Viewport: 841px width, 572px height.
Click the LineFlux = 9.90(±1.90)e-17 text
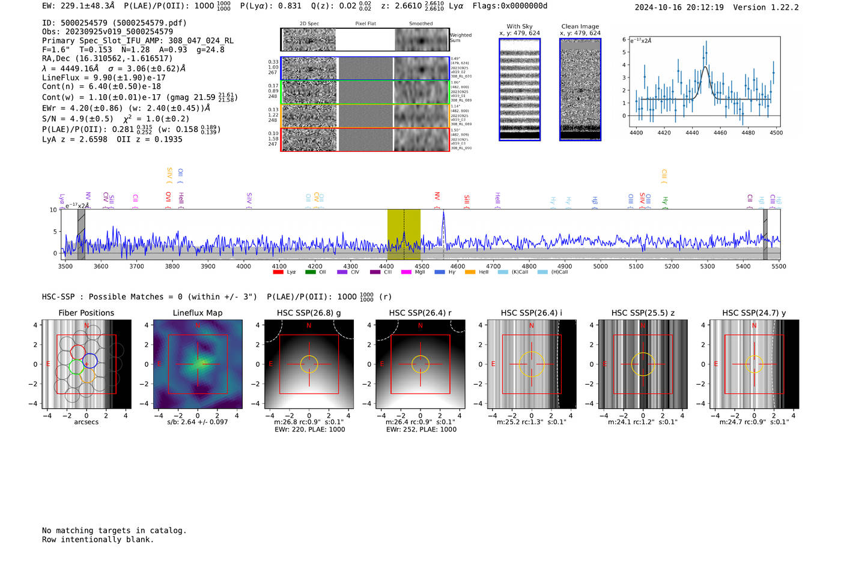coord(104,78)
